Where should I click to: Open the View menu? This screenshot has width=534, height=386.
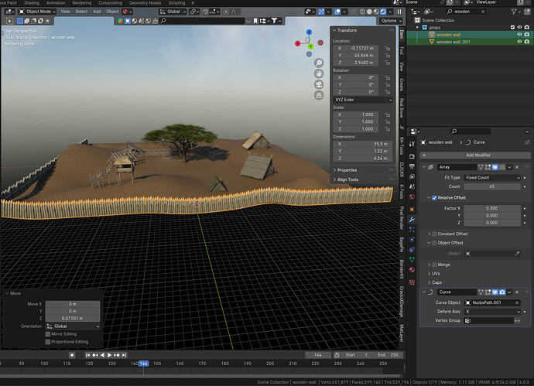(x=65, y=12)
